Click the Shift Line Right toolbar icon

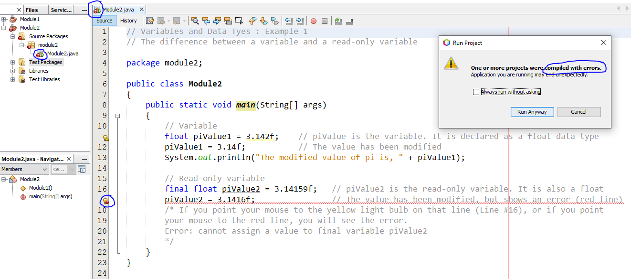tap(299, 21)
